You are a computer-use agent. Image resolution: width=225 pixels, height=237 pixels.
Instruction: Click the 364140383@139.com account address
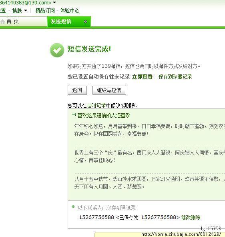click(25, 2)
